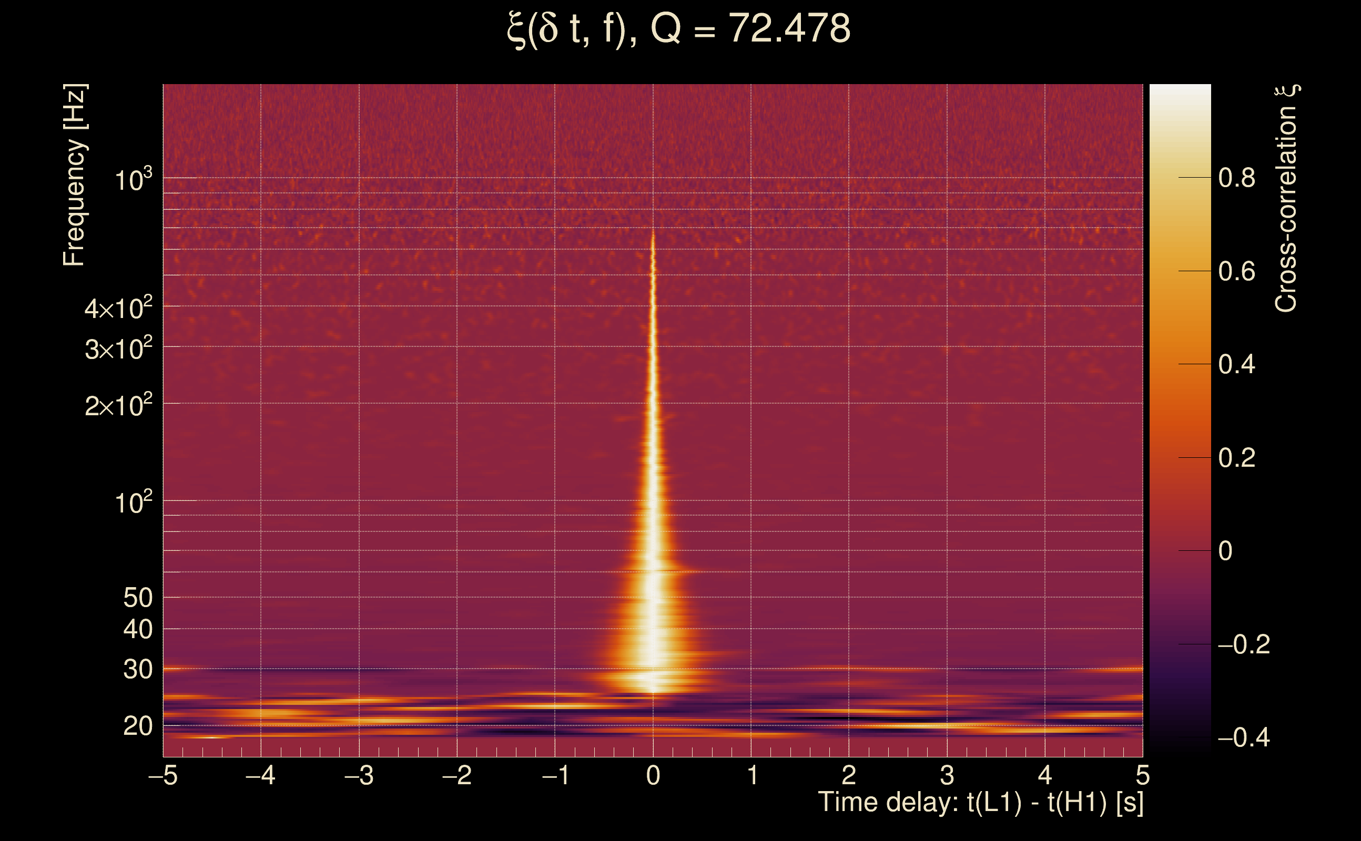Click the x-axis tick label 5

click(1142, 775)
